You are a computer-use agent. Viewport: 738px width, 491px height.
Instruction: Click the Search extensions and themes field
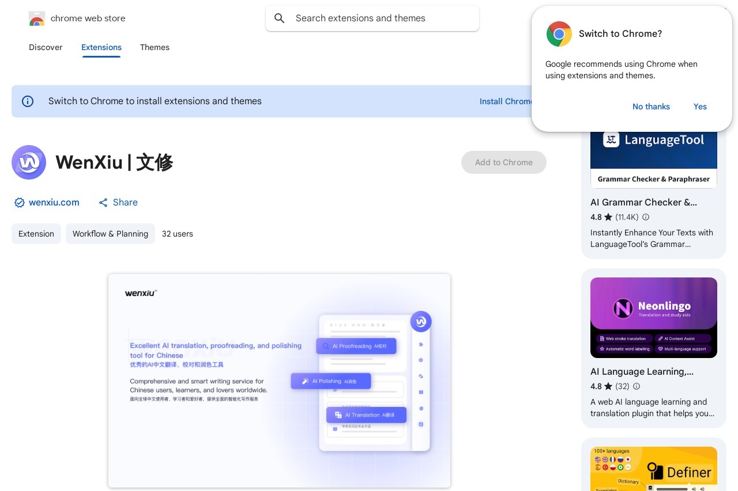click(372, 18)
